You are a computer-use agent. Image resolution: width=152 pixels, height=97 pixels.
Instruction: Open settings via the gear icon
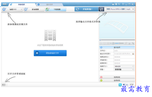(x=116, y=4)
